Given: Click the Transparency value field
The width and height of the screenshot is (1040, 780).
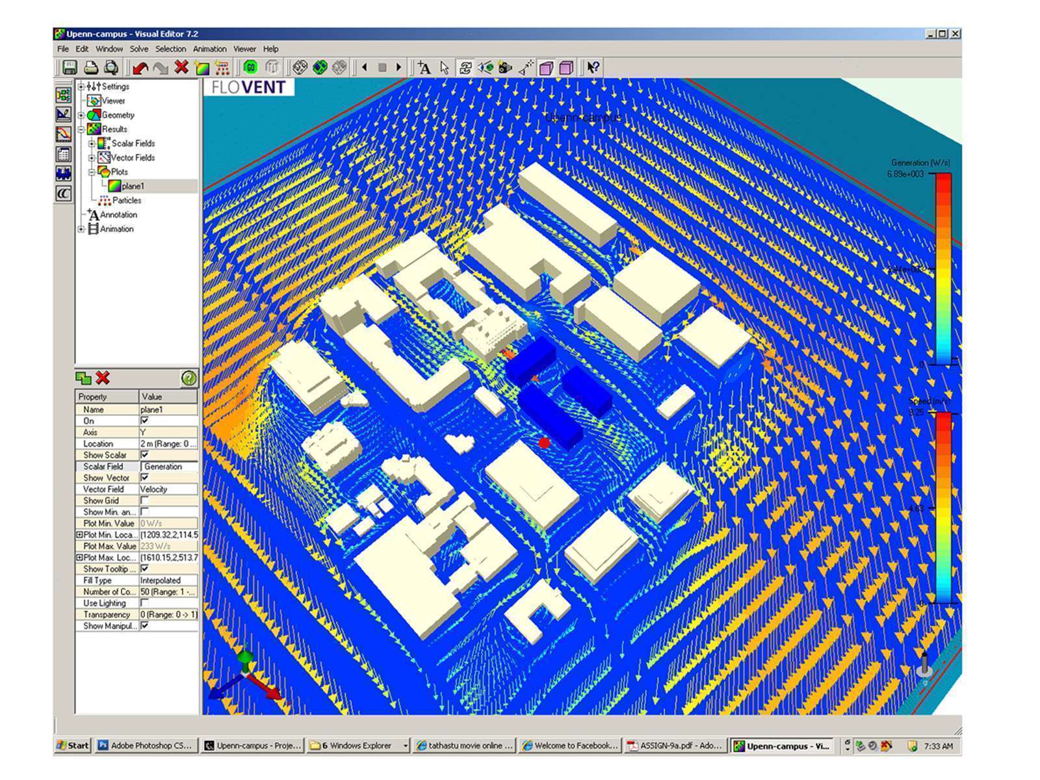Looking at the screenshot, I should pyautogui.click(x=168, y=615).
